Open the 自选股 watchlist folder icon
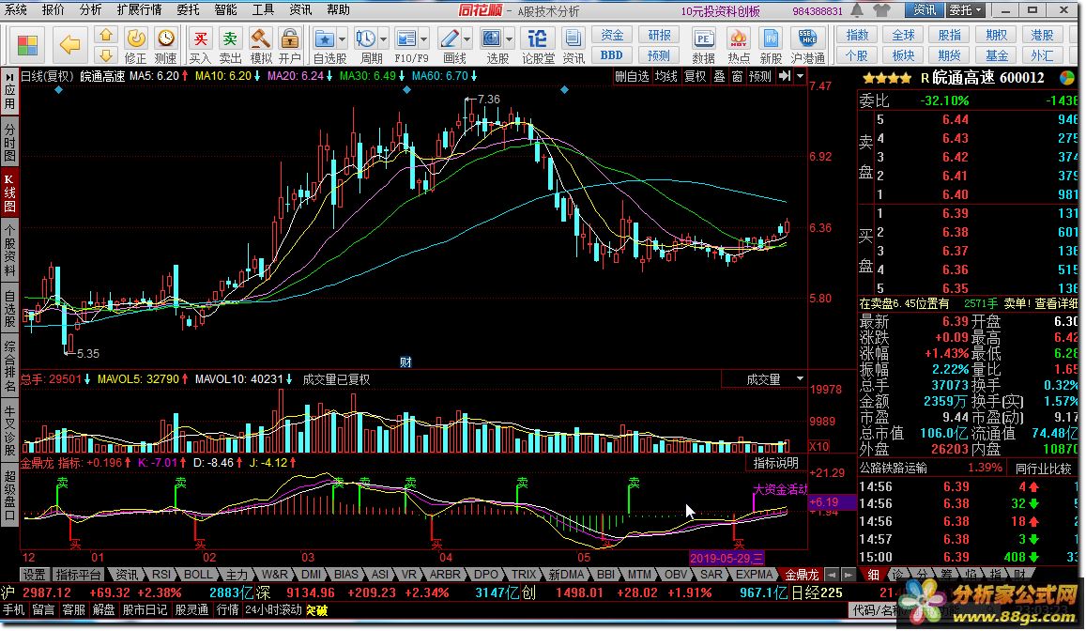 coord(324,38)
